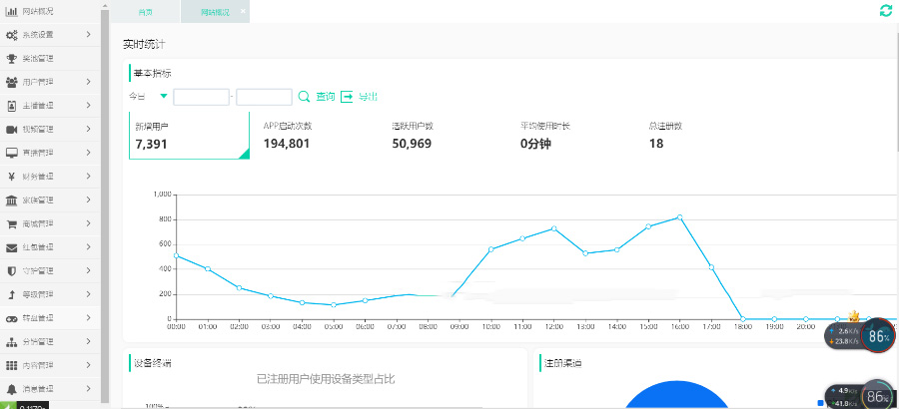
Task: Expand the 视频管理 menu chevron
Action: click(x=89, y=129)
